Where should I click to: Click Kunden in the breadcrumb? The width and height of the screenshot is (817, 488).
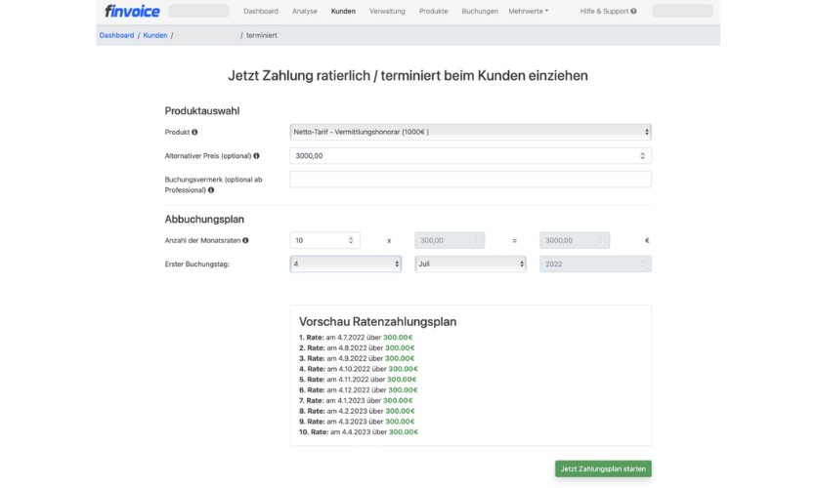coord(155,35)
